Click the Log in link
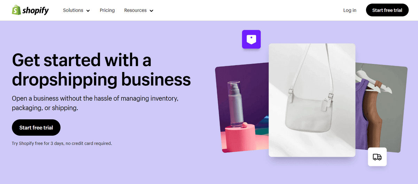Screen dimensions: 418x184 coord(350,10)
